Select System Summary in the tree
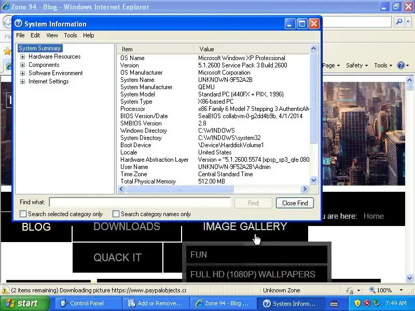 click(x=40, y=48)
